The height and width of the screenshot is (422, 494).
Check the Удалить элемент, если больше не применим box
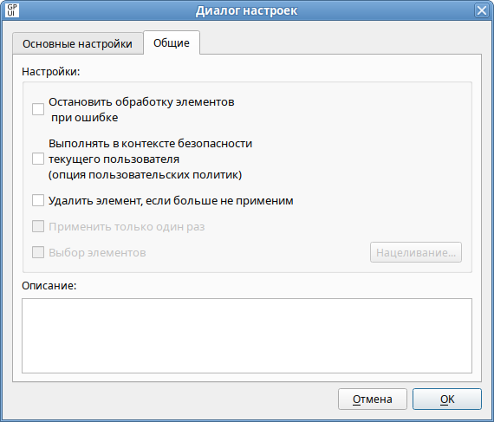38,200
